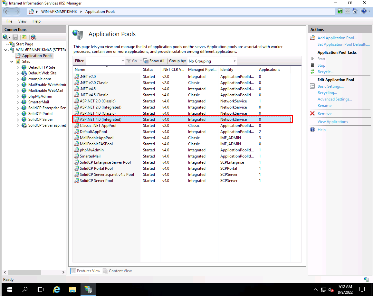Viewport: 373px width, 296px height.
Task: Collapse the WIN-6PRNM91KM4S server node
Action: (x=6, y=50)
